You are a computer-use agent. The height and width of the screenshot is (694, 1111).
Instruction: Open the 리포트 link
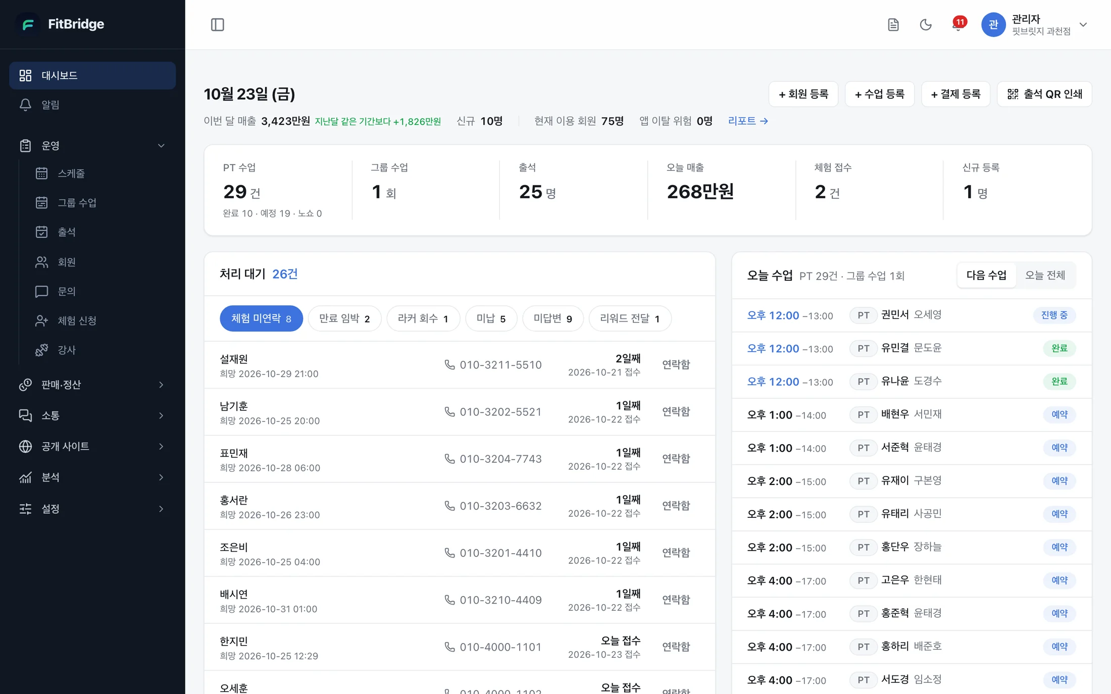pyautogui.click(x=748, y=121)
